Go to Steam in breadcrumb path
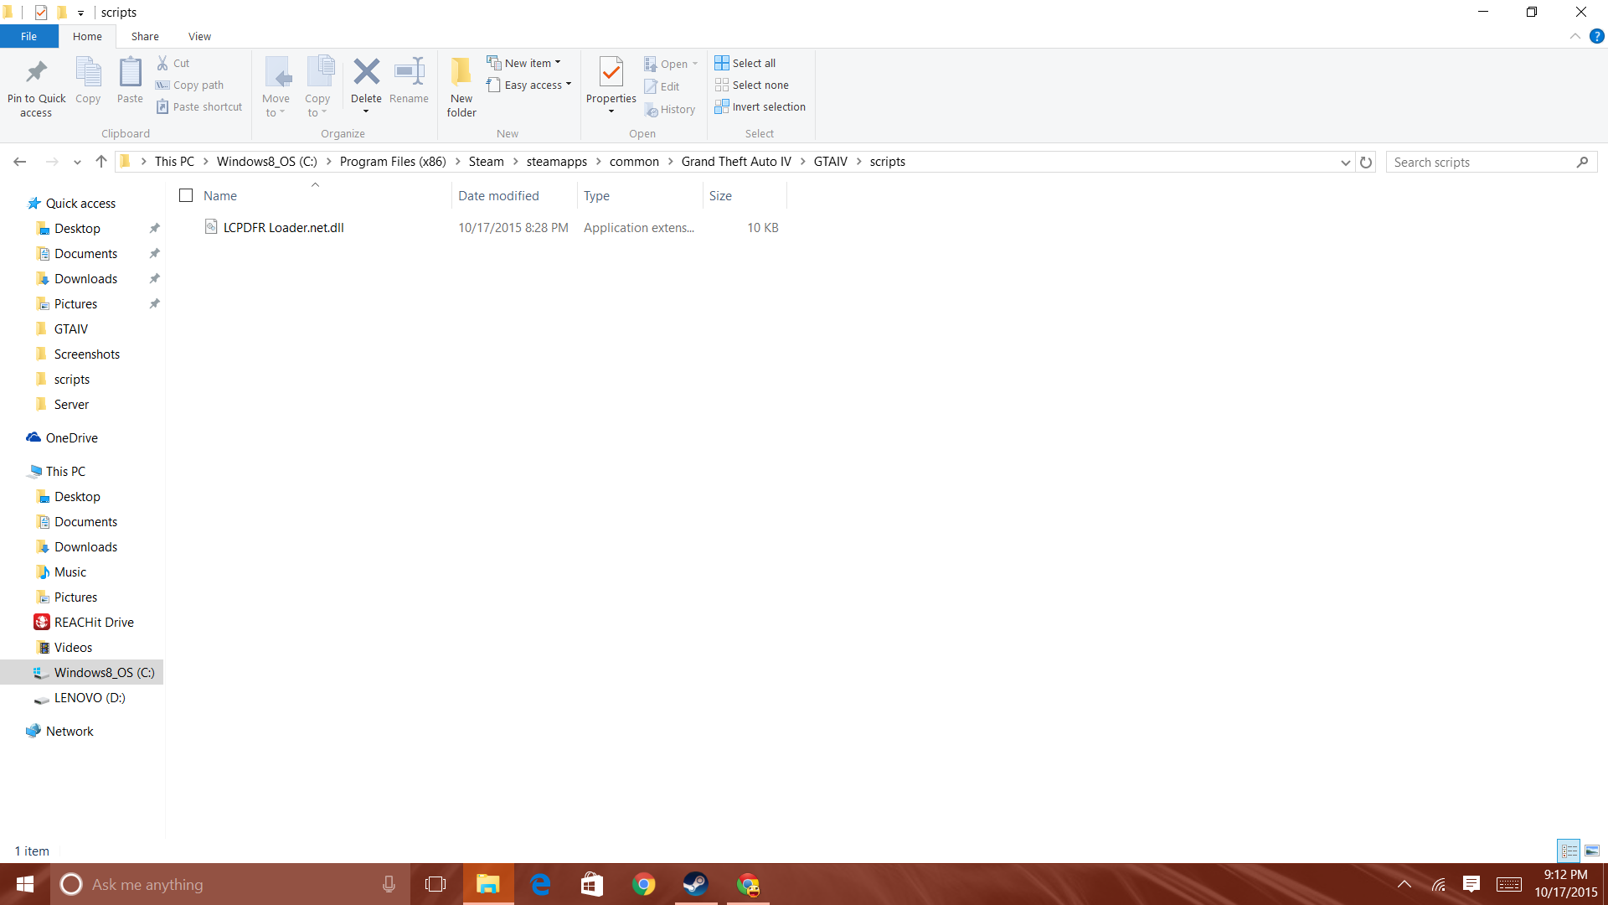Screen dimensions: 1608x905 (486, 162)
